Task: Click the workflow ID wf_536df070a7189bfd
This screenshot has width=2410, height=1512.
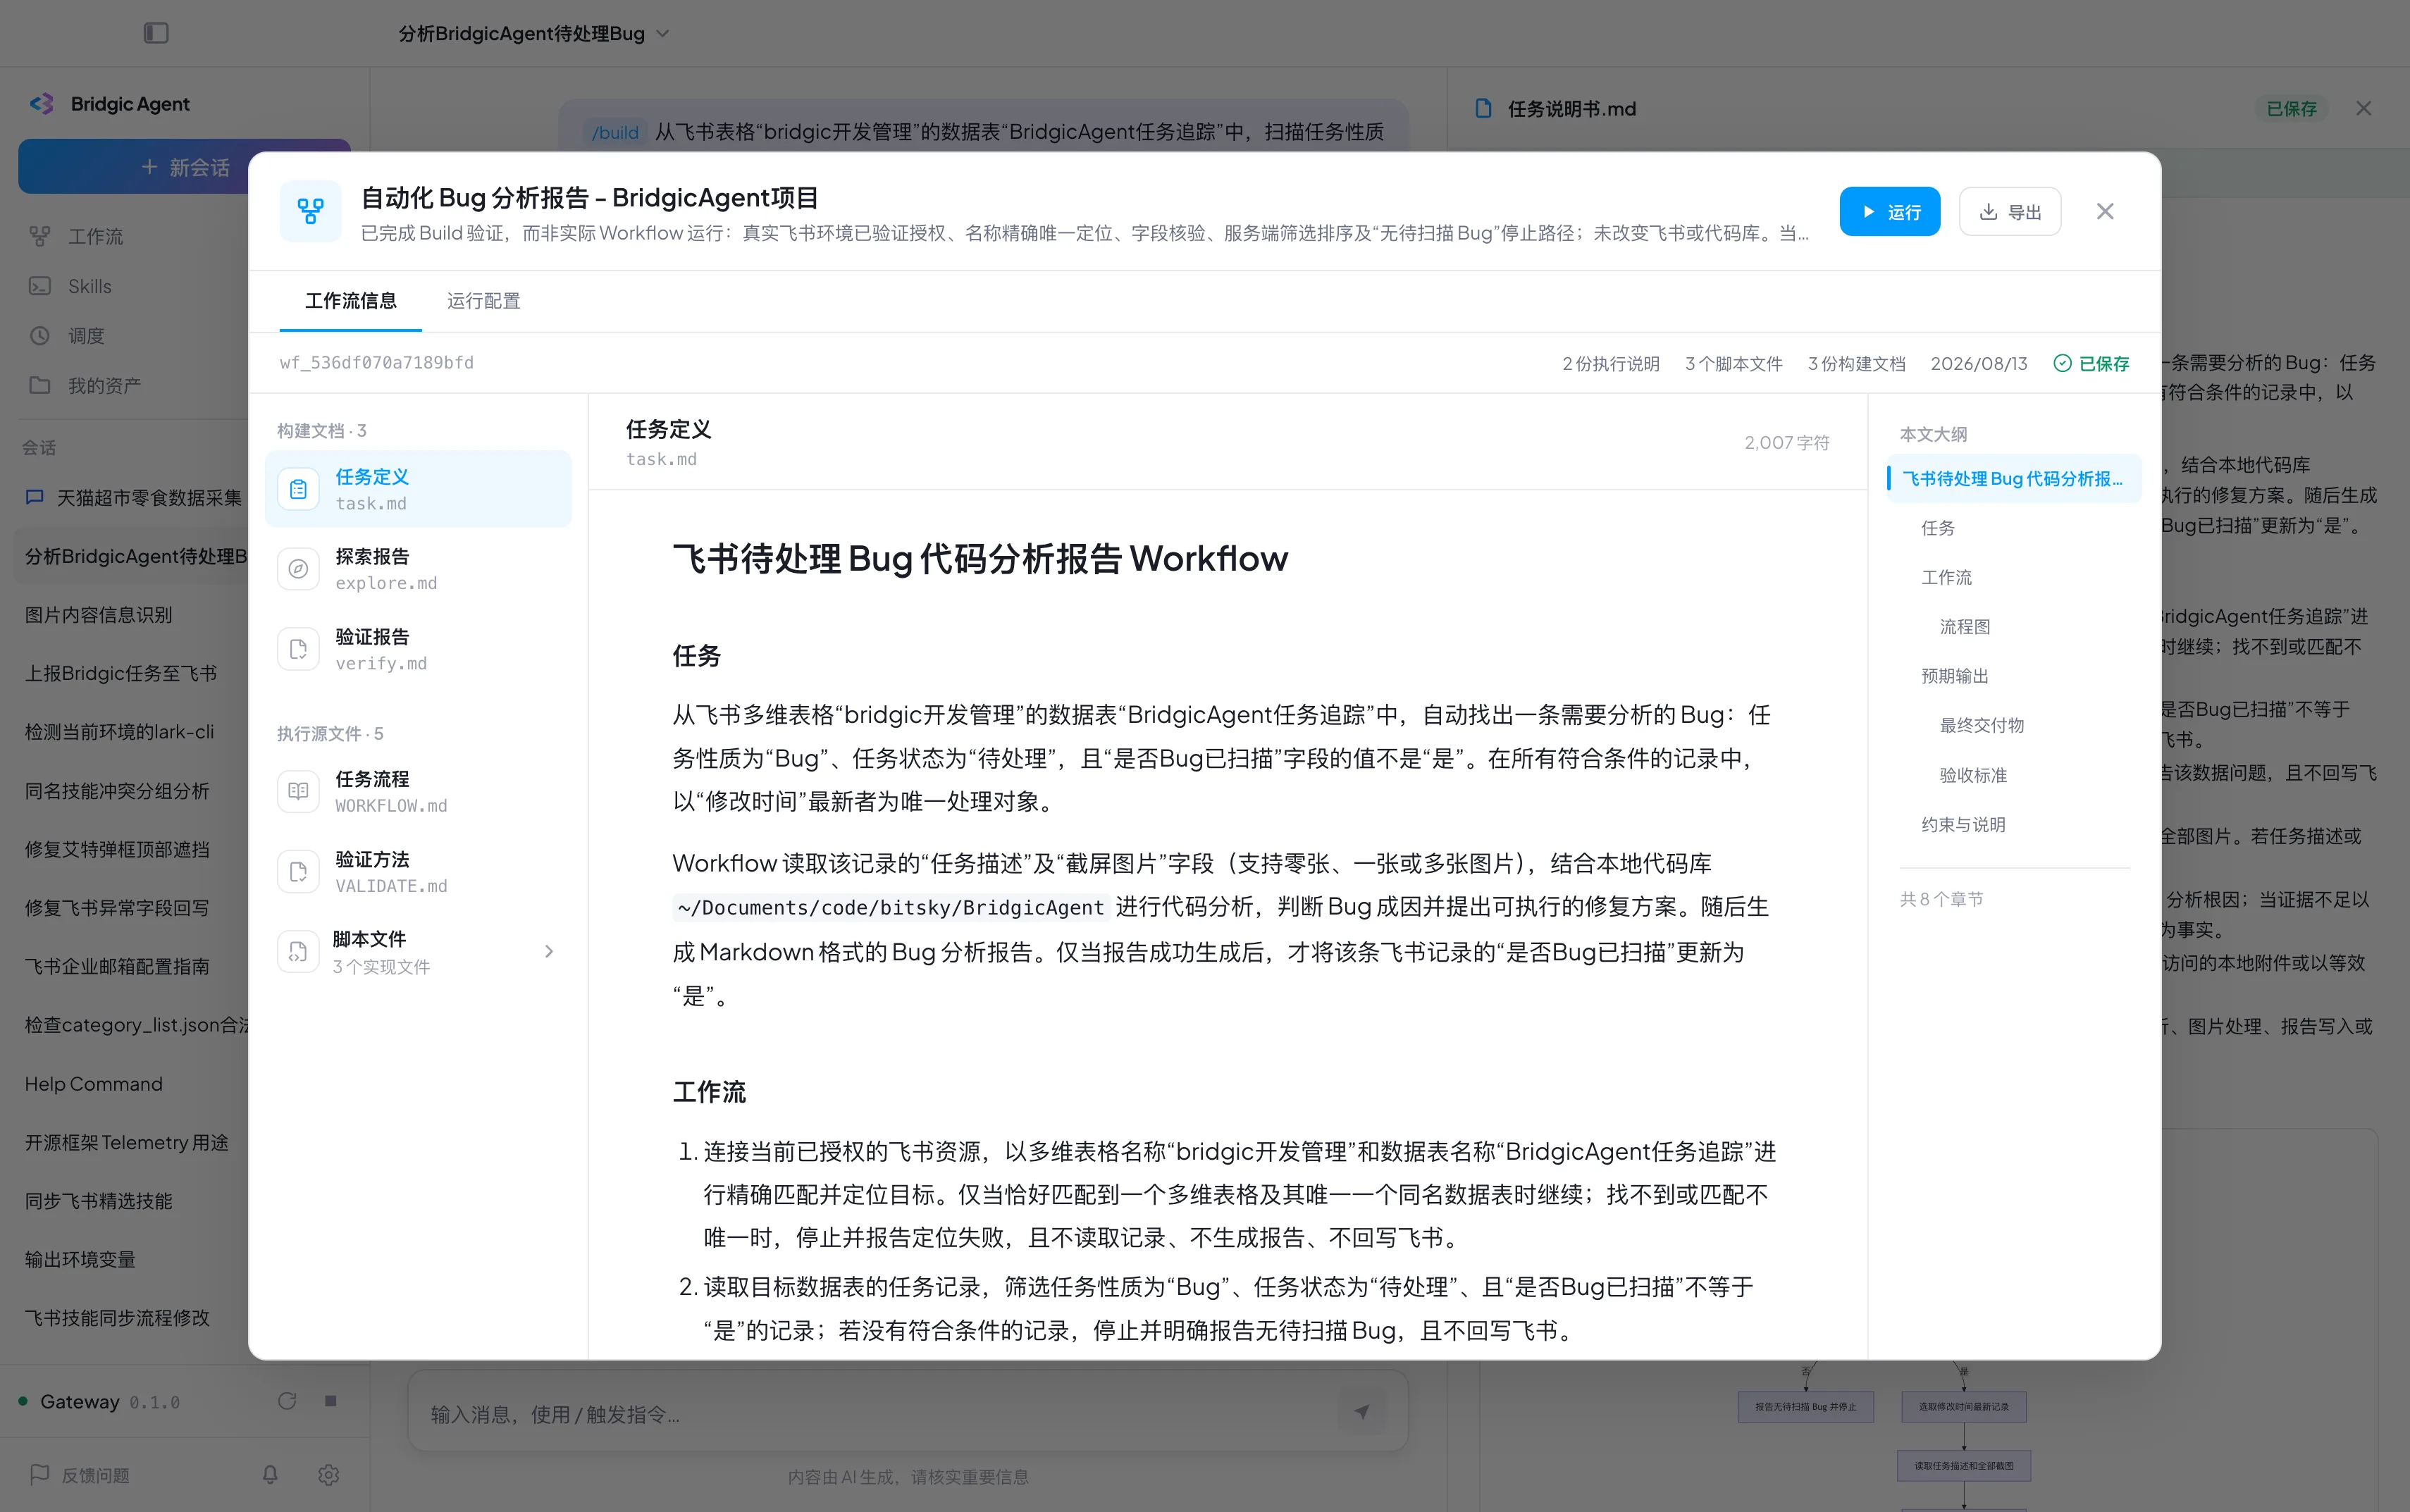Action: coord(377,362)
